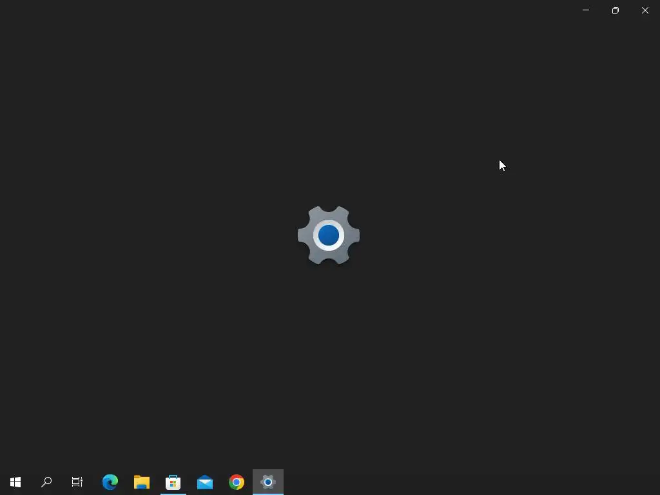Open taskbar Search magnifier
660x495 pixels.
point(46,482)
